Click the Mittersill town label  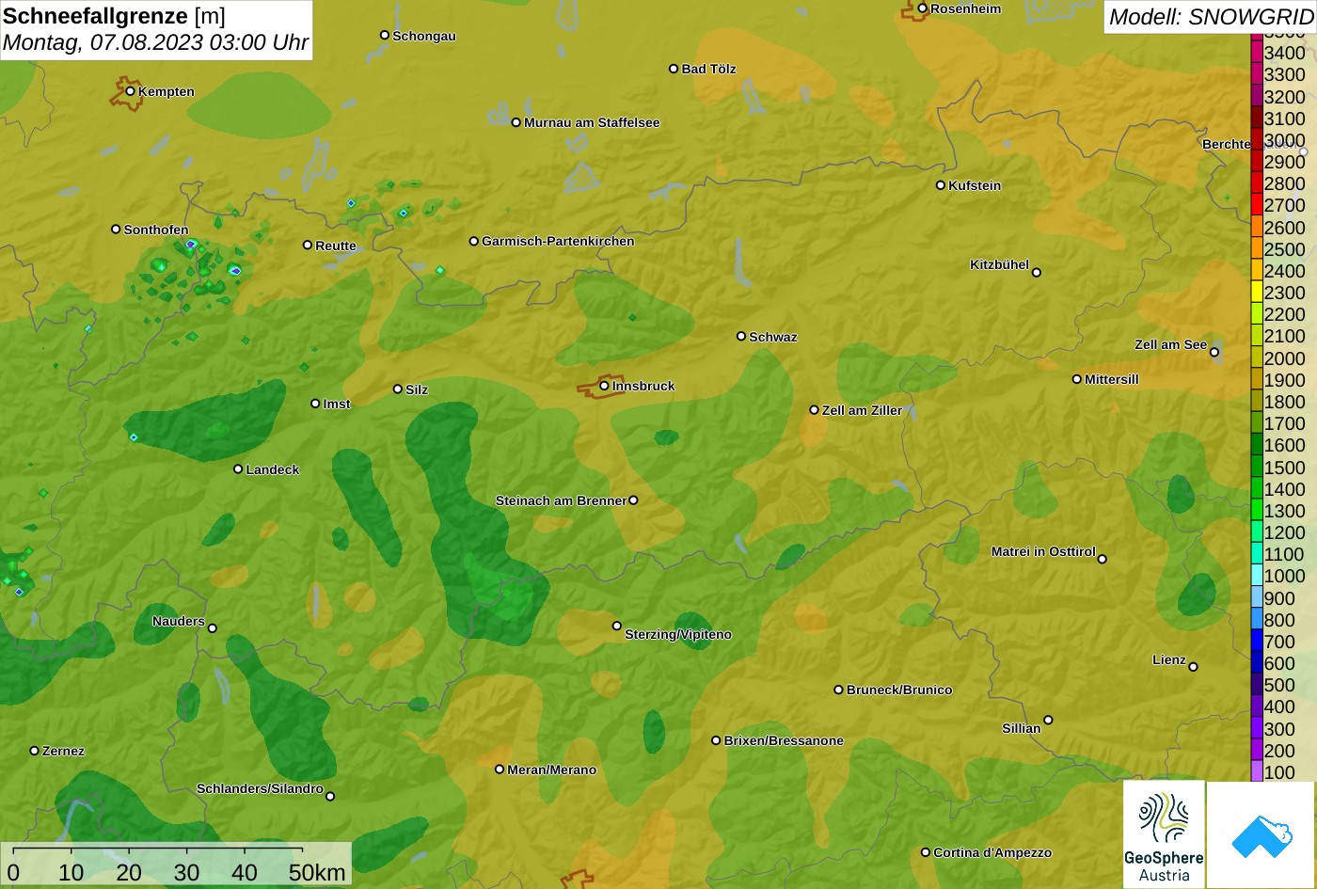(x=1112, y=379)
